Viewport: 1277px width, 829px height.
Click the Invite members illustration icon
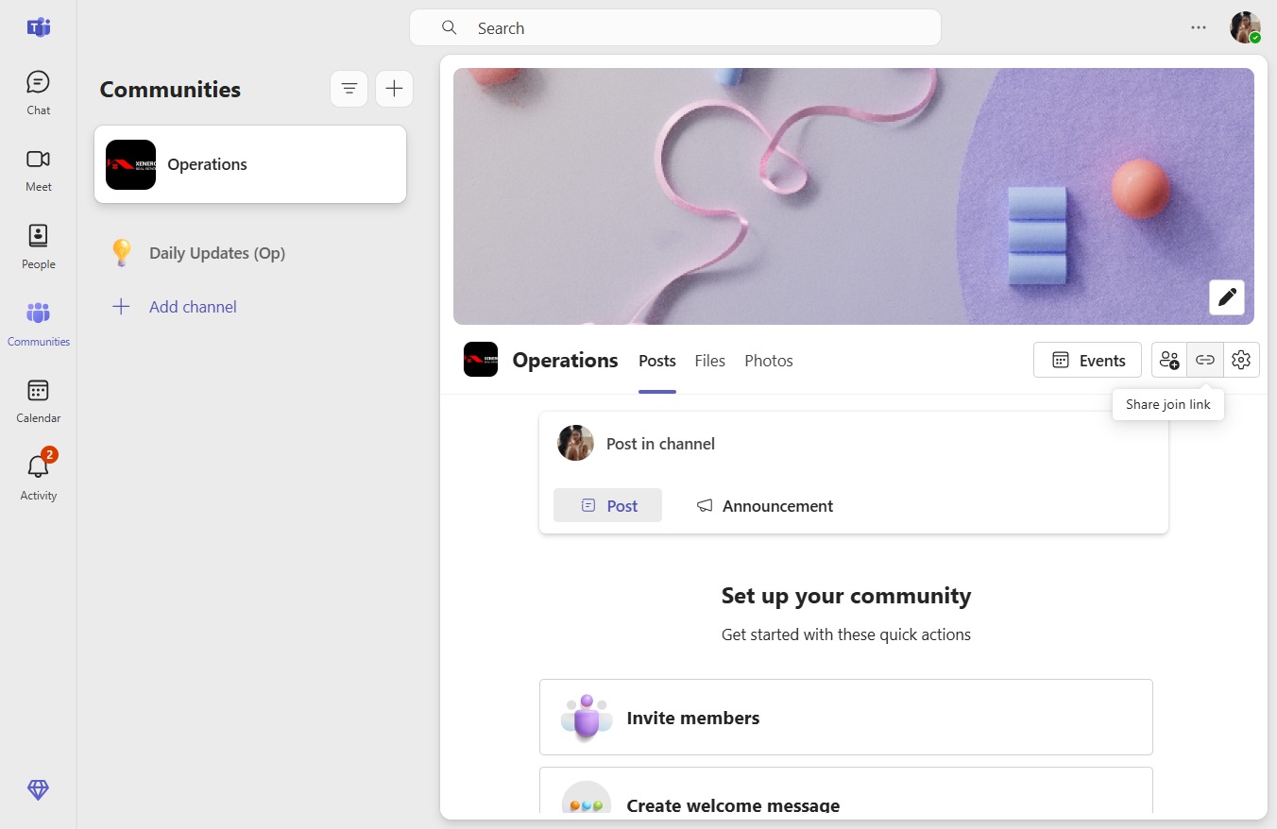[x=587, y=718]
